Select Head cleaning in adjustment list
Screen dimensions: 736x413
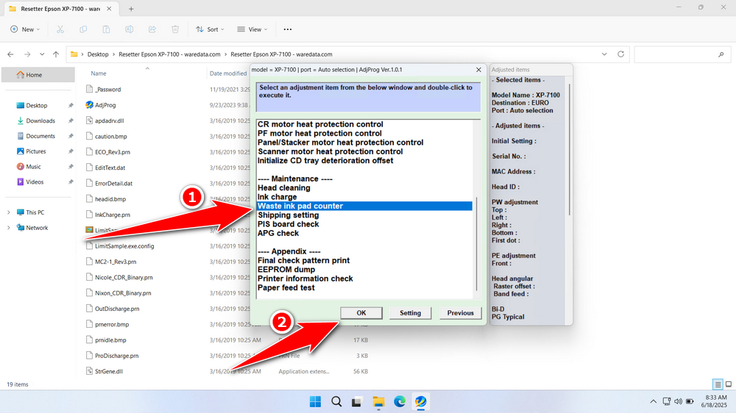(x=284, y=188)
